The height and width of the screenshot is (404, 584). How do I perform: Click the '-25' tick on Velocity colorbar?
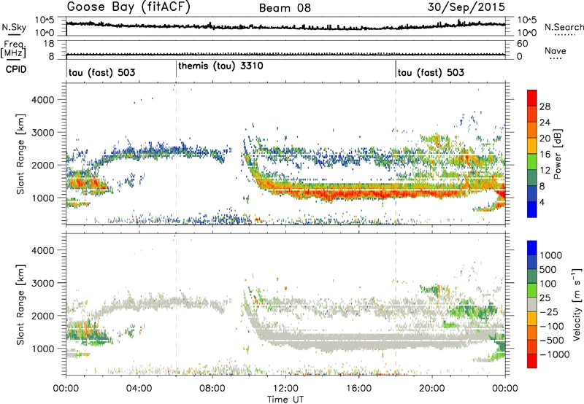tap(549, 311)
